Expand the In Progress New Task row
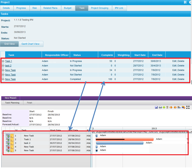 coord(3,70)
